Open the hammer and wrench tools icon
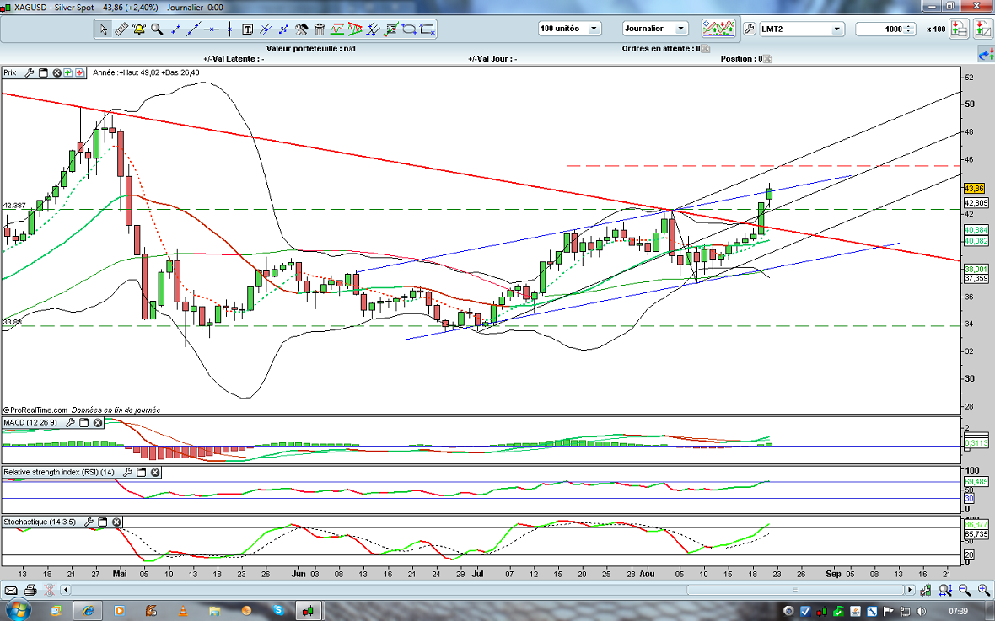The height and width of the screenshot is (621, 995). point(301,29)
